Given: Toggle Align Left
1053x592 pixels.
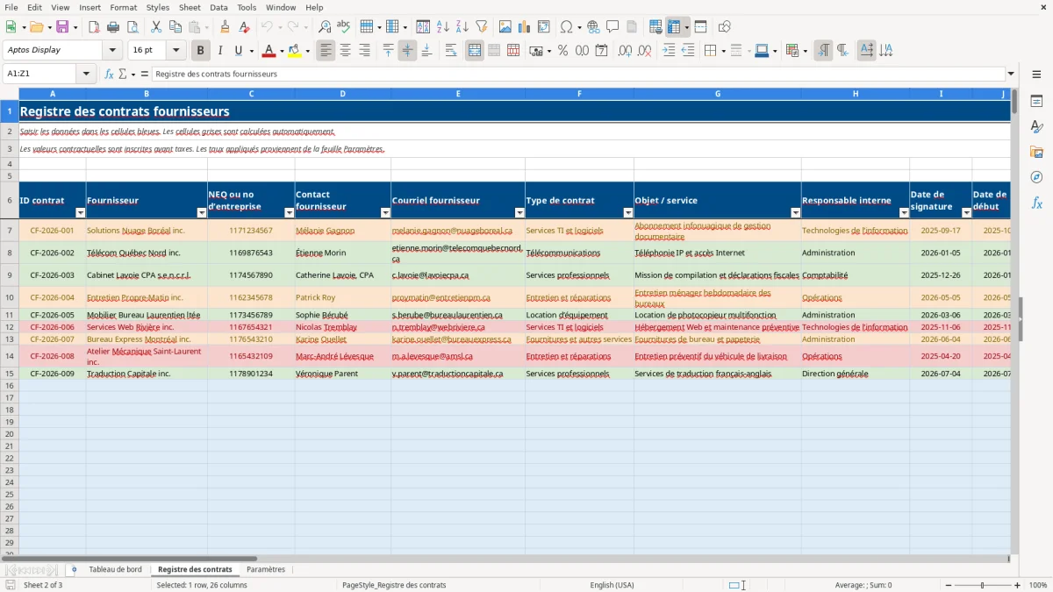Looking at the screenshot, I should point(326,51).
